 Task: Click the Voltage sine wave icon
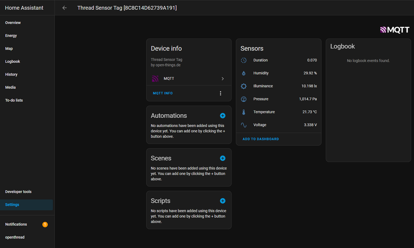(x=244, y=125)
